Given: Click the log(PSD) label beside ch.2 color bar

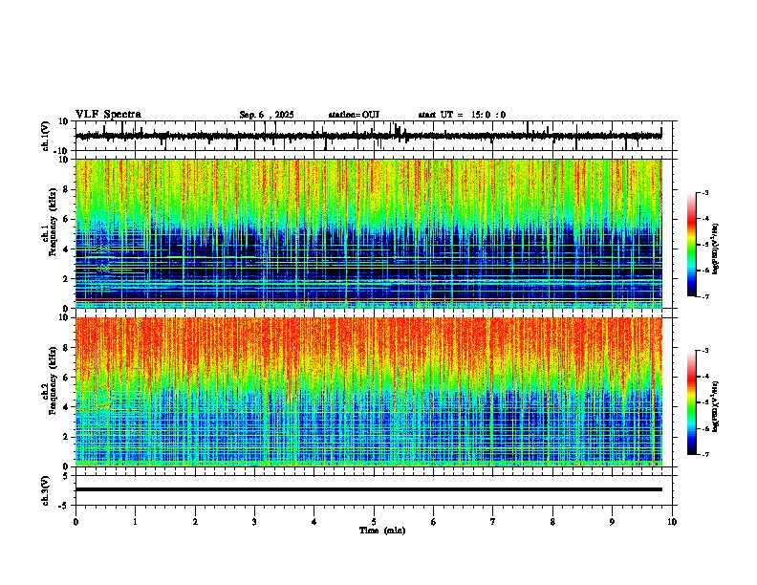Looking at the screenshot, I should click(715, 406).
